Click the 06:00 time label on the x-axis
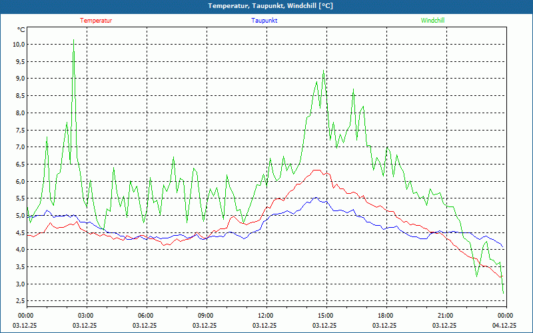This screenshot has width=533, height=333. click(146, 316)
